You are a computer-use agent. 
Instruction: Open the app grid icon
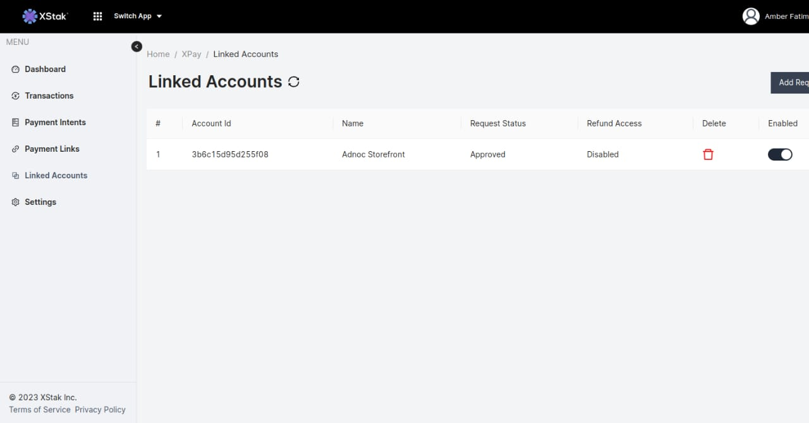click(x=97, y=16)
